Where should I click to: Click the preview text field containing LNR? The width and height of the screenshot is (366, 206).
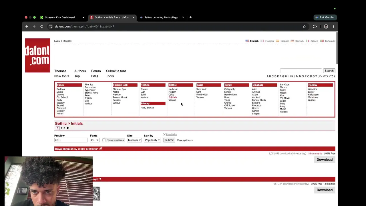(x=71, y=140)
